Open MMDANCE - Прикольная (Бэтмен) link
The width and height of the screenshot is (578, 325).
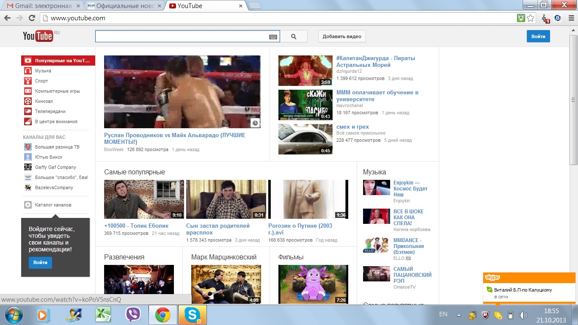pos(409,246)
